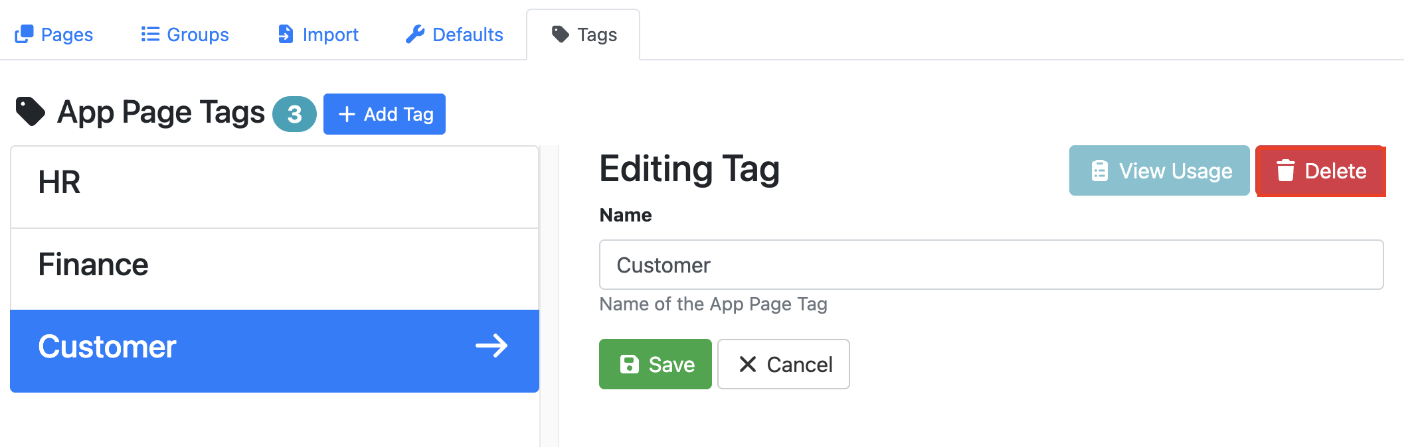The height and width of the screenshot is (447, 1412).
Task: Click the arrow on Customer row
Action: pos(491,346)
